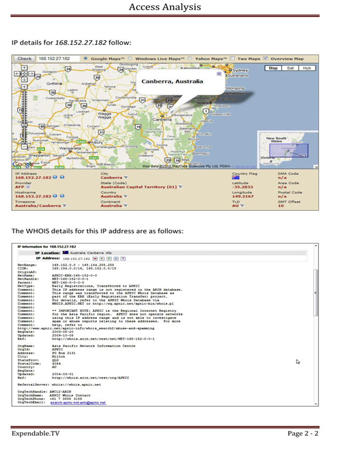Open Wikipedia icon next to Australia/Canberra timezone
Viewport: 342px width, 454px height.
65,205
